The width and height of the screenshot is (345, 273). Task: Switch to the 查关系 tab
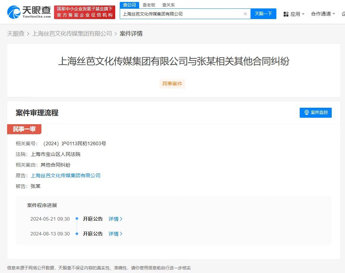click(x=169, y=5)
